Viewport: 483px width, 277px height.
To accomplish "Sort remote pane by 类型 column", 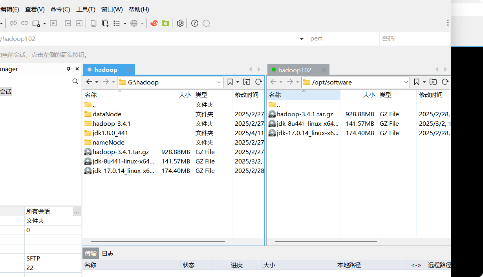I will tap(397, 95).
